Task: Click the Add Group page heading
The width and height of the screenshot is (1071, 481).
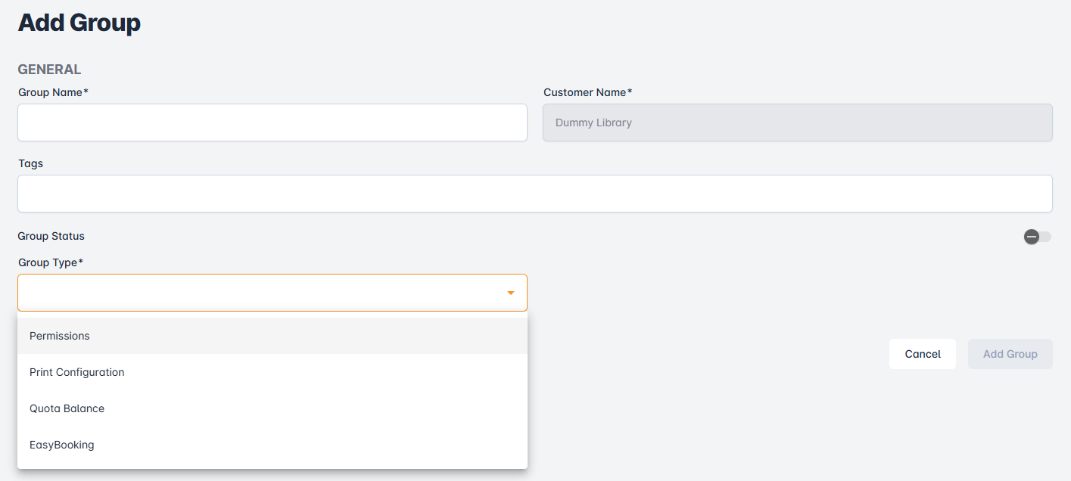Action: click(x=79, y=23)
